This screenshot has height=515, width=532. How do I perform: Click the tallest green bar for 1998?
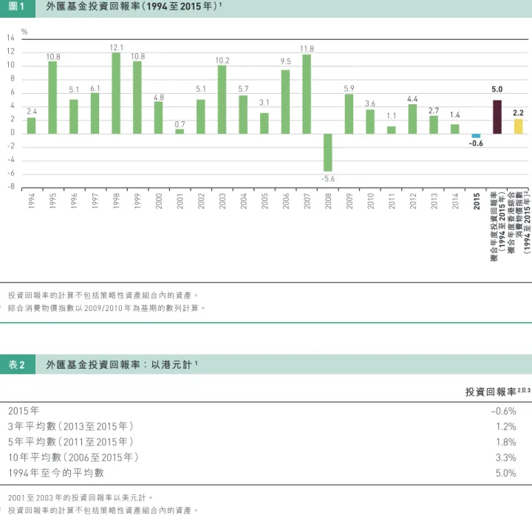116,93
